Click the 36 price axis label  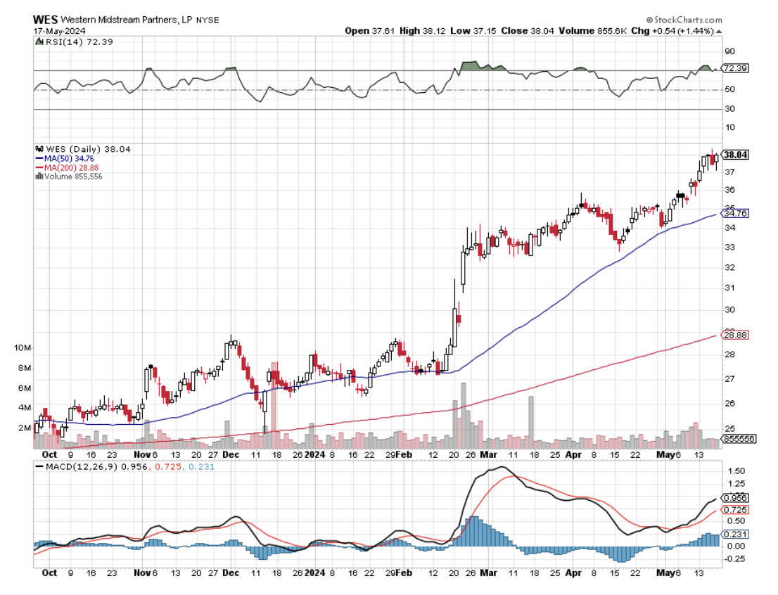(x=730, y=190)
